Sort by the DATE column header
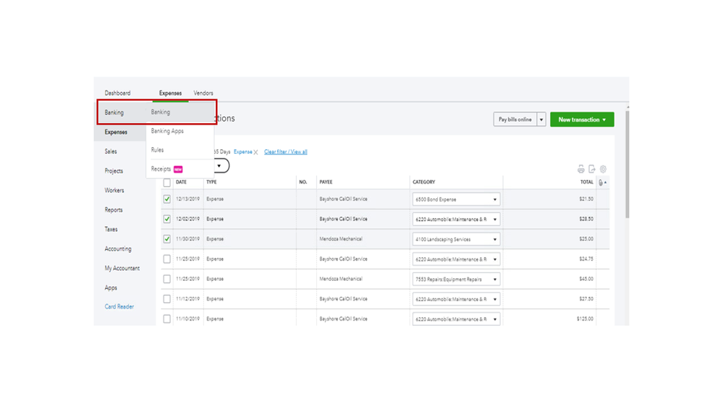The width and height of the screenshot is (723, 407). [x=181, y=182]
